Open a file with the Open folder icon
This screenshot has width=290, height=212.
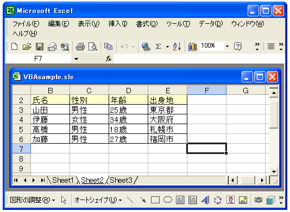tap(27, 47)
